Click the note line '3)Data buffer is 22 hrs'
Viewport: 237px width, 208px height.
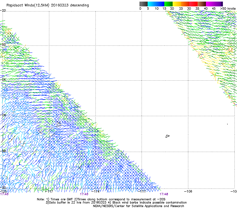pyautogui.click(x=116, y=203)
